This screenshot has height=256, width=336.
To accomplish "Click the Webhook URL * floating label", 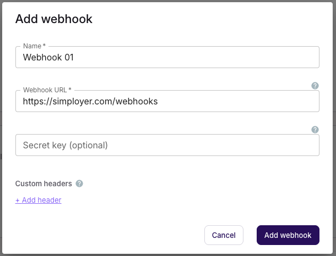I will (47, 90).
